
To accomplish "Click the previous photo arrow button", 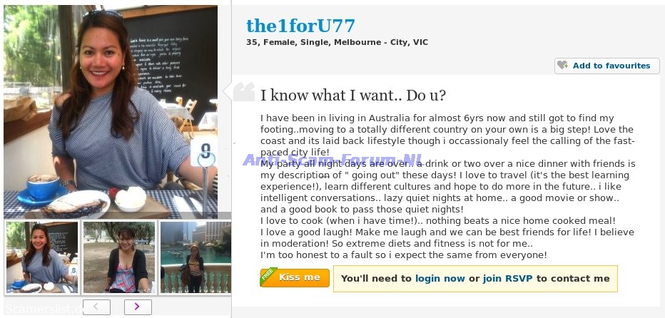I will click(x=97, y=307).
